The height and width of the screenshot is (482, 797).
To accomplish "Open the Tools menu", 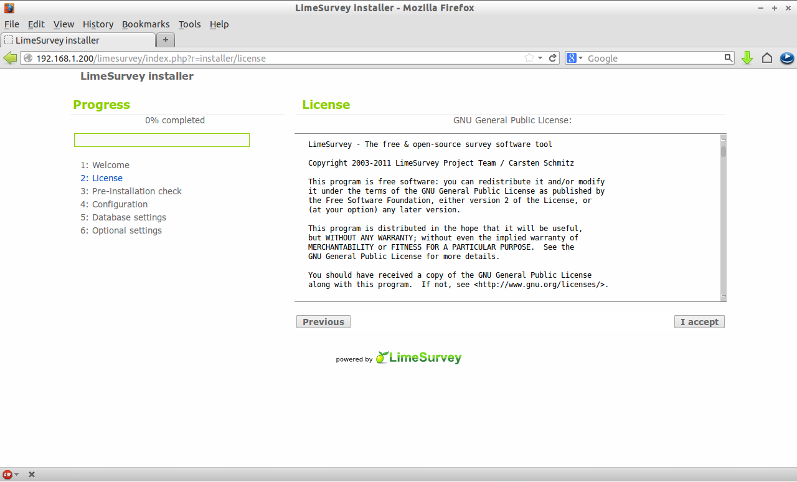I will [189, 24].
